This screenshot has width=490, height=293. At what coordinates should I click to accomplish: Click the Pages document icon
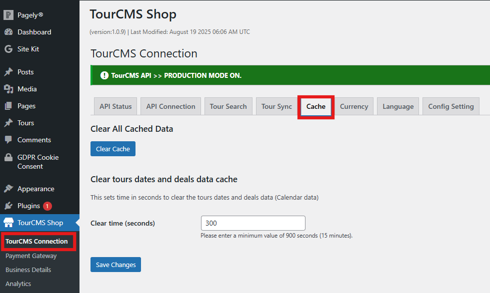8,106
